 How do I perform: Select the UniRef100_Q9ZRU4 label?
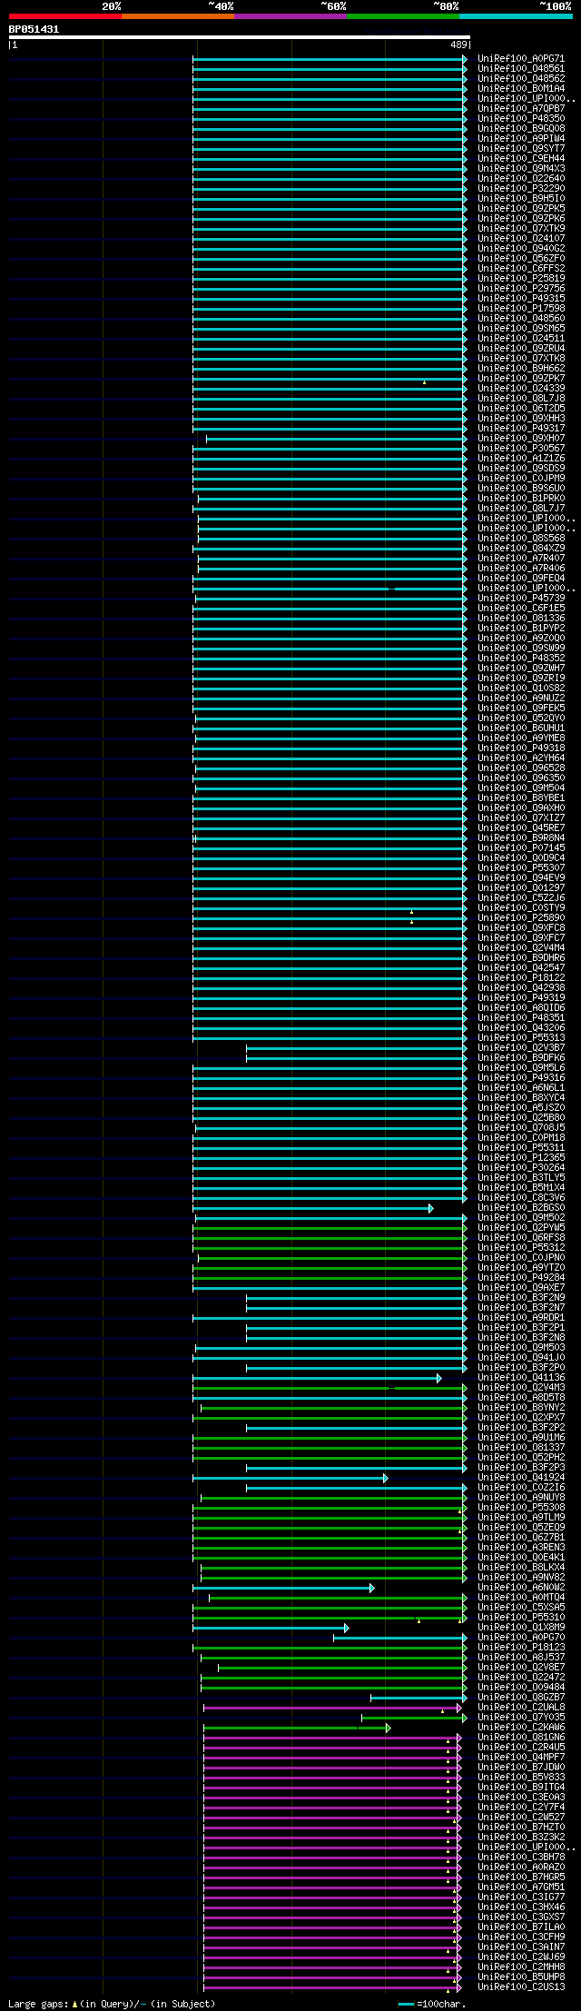coord(521,349)
